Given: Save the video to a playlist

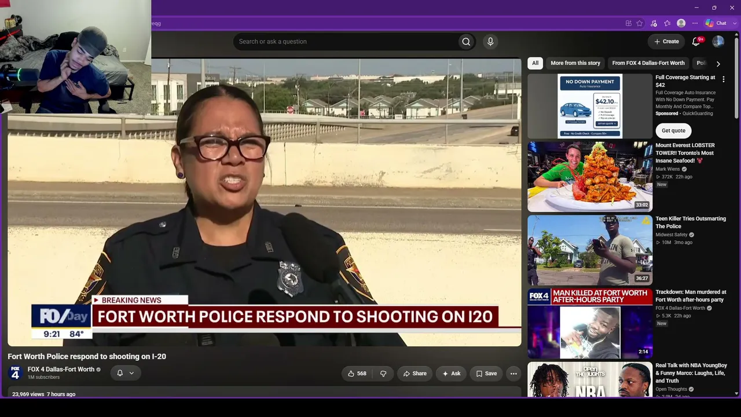Looking at the screenshot, I should click(x=486, y=374).
